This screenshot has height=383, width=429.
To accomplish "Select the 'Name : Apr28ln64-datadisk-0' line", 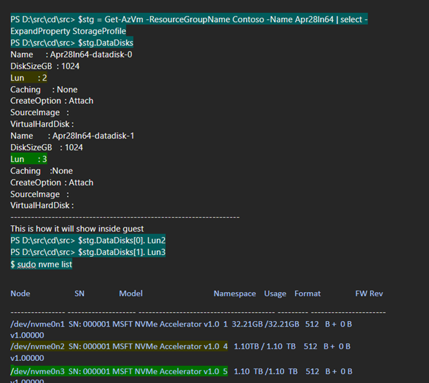I will coord(71,54).
